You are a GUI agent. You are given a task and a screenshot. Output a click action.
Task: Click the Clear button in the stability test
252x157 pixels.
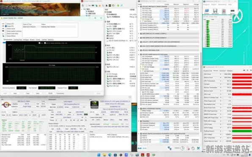click(27, 93)
